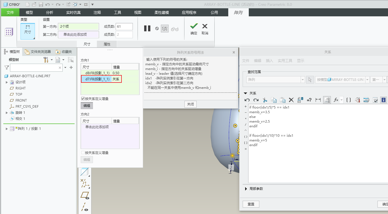This screenshot has height=214, width=388.
Task: Insert function using the fx icon
Action: coord(336,100)
